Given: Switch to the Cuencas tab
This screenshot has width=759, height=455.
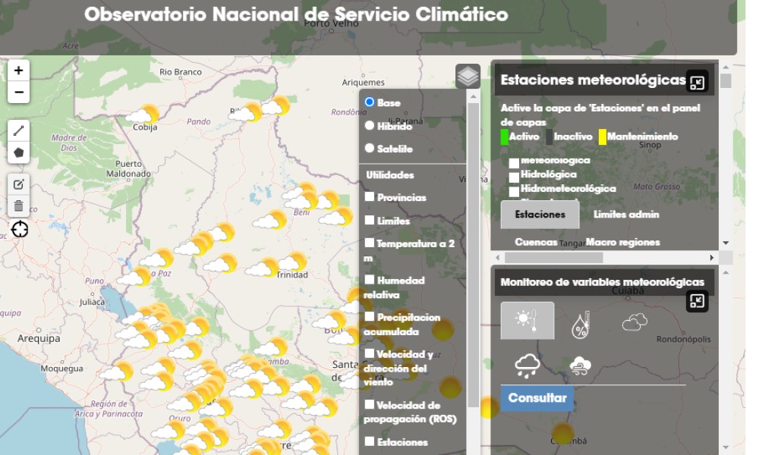Looking at the screenshot, I should point(536,242).
